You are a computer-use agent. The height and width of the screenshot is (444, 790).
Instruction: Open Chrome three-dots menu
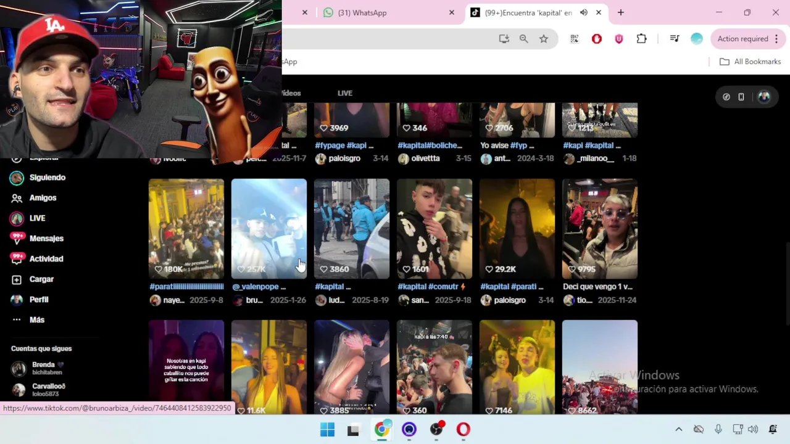(776, 39)
